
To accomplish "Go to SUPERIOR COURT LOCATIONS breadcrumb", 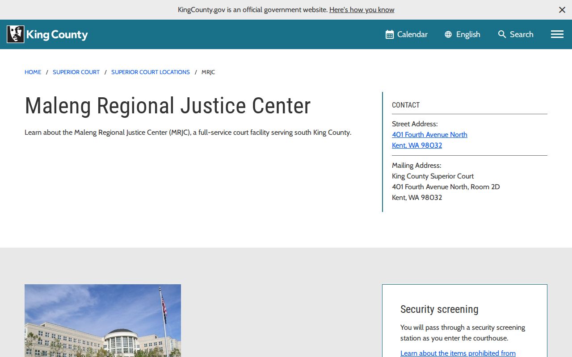I will [x=151, y=72].
